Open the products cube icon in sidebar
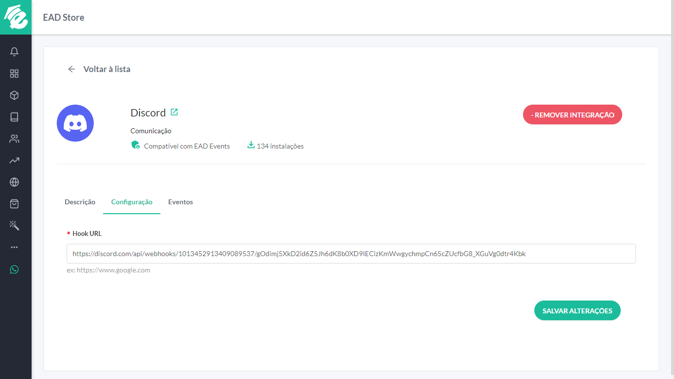This screenshot has width=674, height=379. point(14,95)
